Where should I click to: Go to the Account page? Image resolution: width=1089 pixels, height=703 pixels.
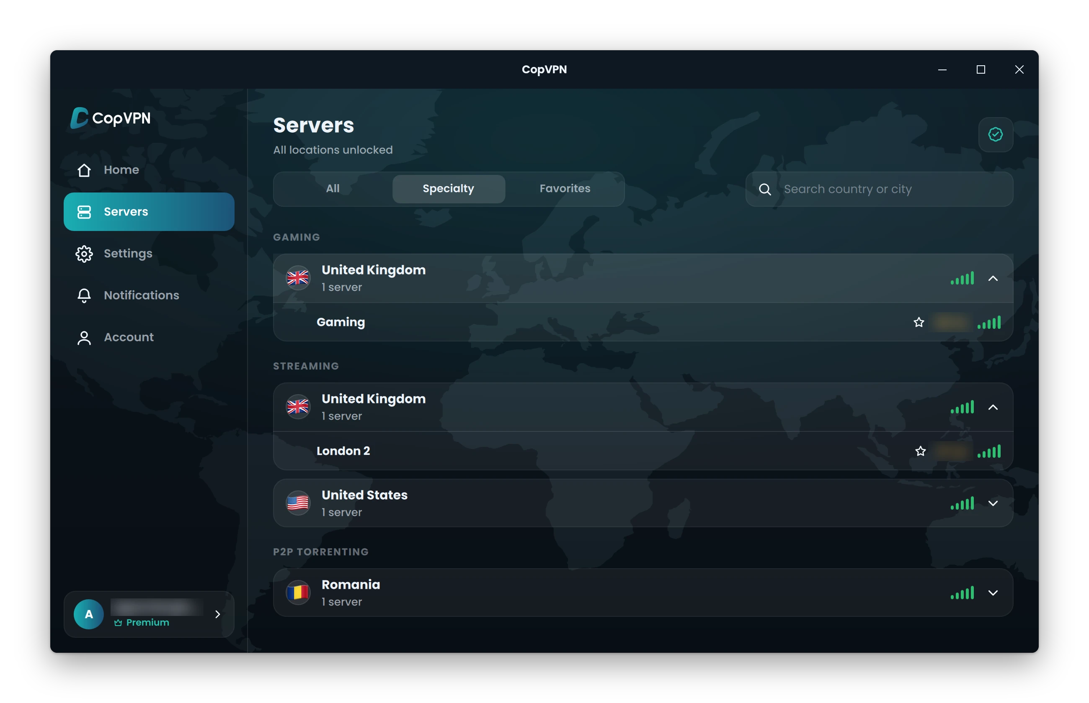148,337
